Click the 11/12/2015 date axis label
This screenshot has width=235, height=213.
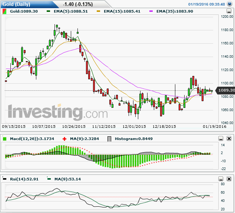pos(104,127)
